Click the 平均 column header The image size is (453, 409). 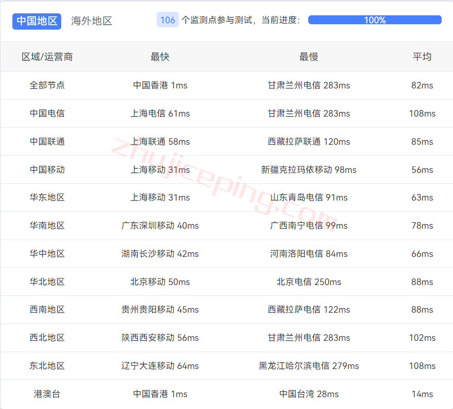422,57
